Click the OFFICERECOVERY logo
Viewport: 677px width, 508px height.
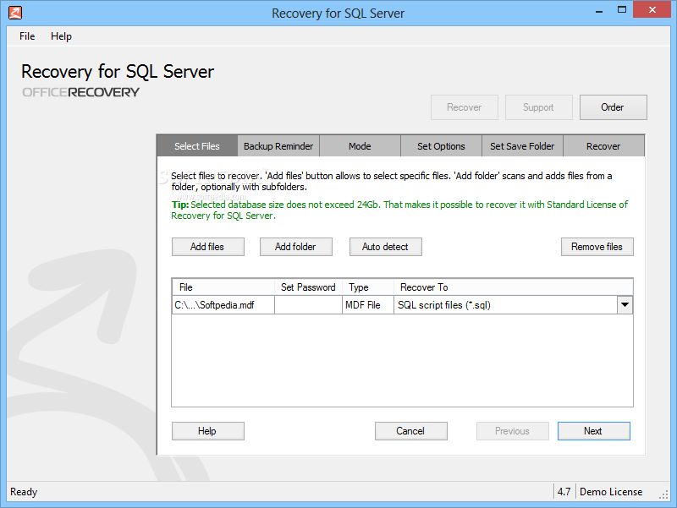point(80,92)
